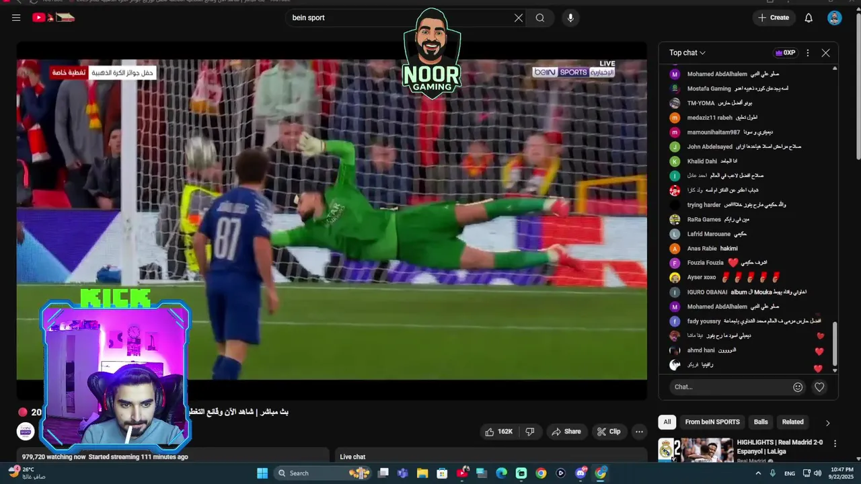Show more filter chips with right arrow
861x484 pixels.
click(827, 423)
